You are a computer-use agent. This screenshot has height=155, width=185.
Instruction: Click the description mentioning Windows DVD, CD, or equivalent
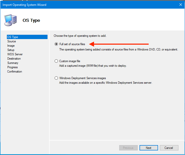[119, 49]
